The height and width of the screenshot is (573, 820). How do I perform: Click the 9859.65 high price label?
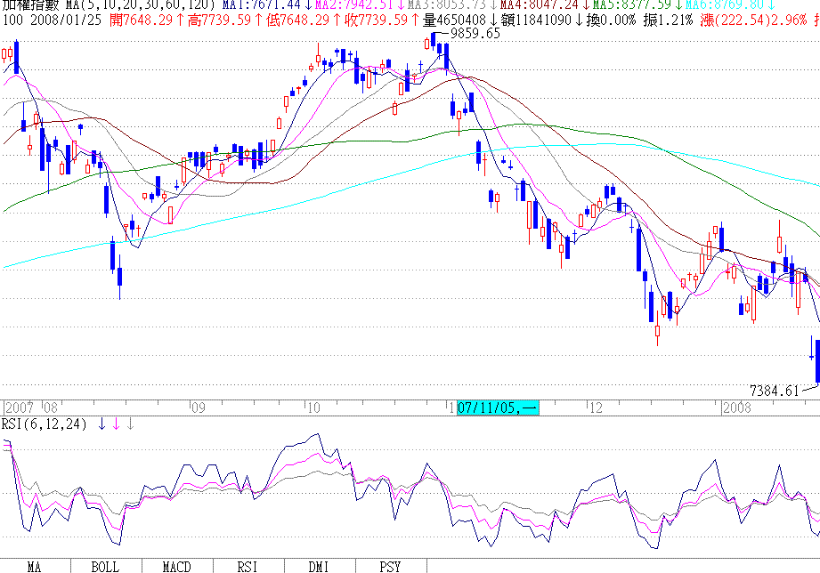[475, 35]
